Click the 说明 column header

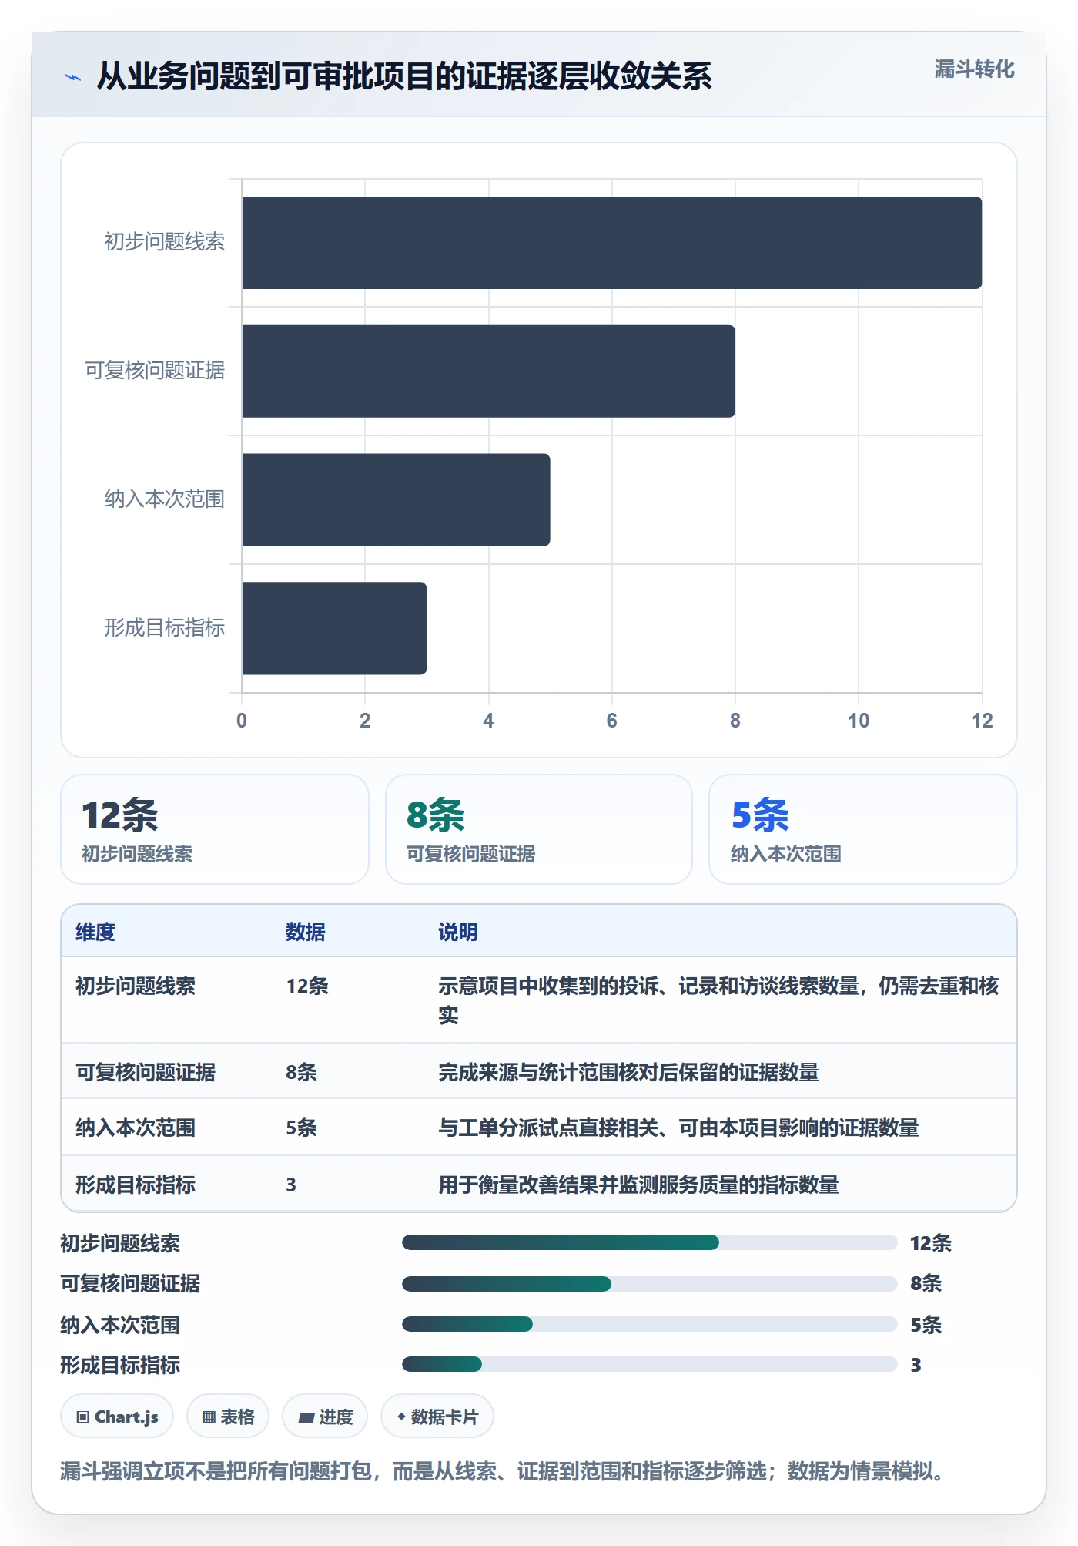[x=458, y=932]
